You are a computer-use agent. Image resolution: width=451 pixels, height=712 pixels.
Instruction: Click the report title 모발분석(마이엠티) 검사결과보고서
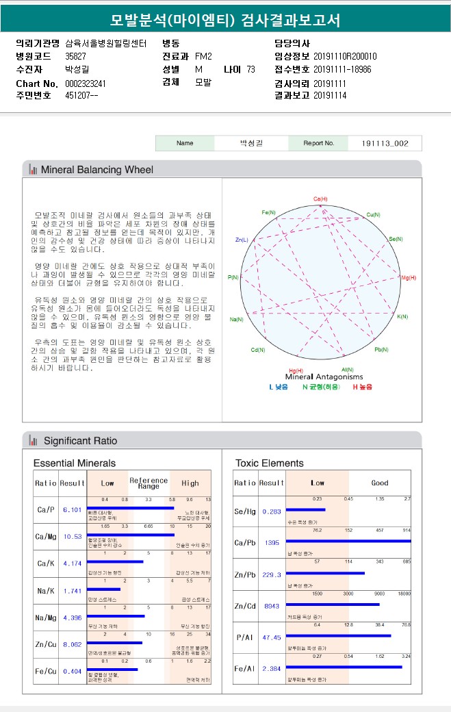(225, 20)
